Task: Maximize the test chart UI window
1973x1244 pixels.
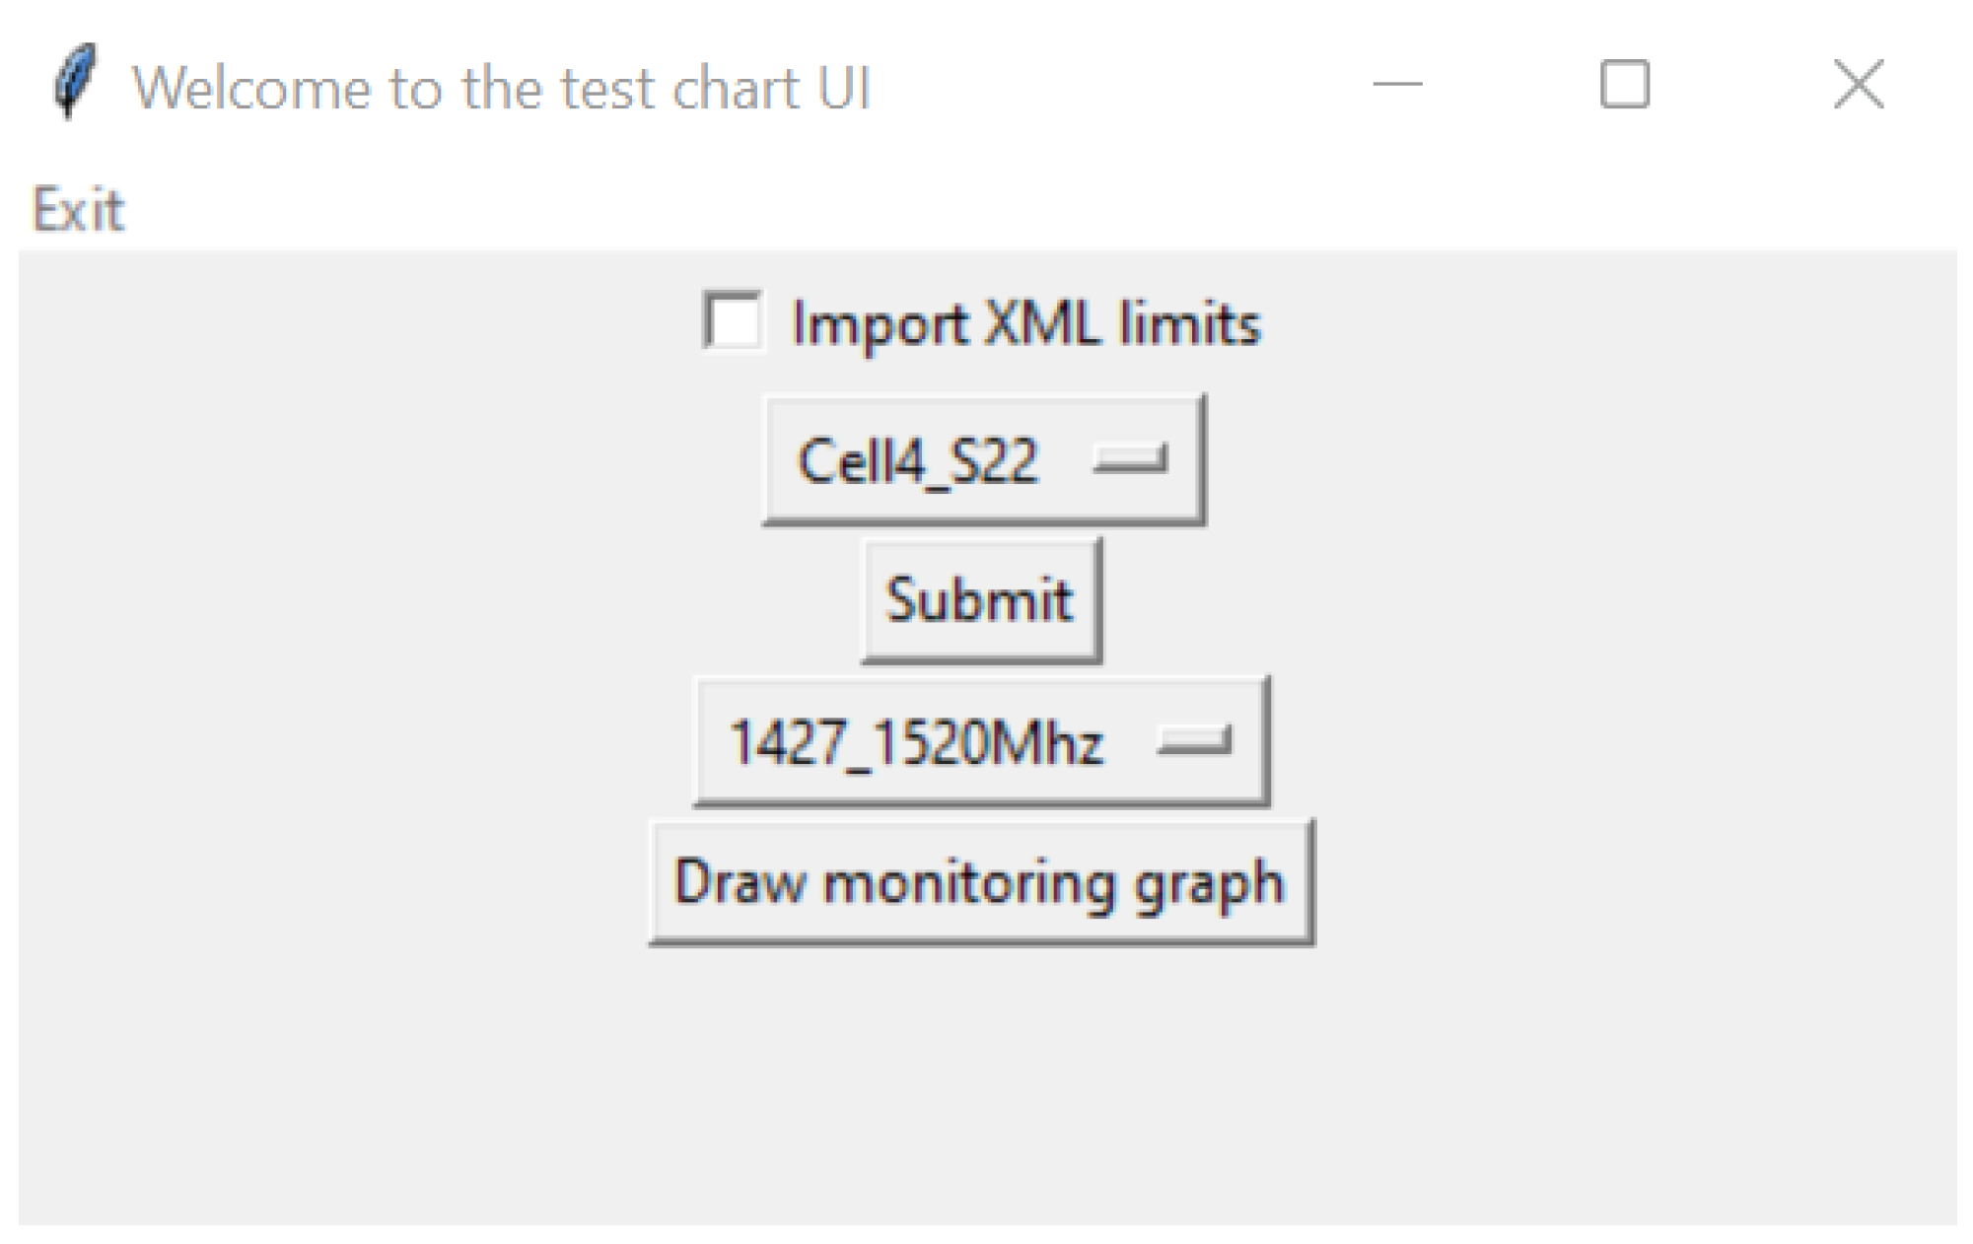Action: point(1624,85)
